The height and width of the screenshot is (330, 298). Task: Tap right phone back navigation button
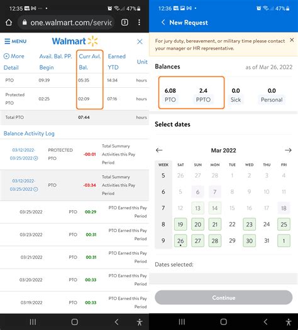point(265,322)
